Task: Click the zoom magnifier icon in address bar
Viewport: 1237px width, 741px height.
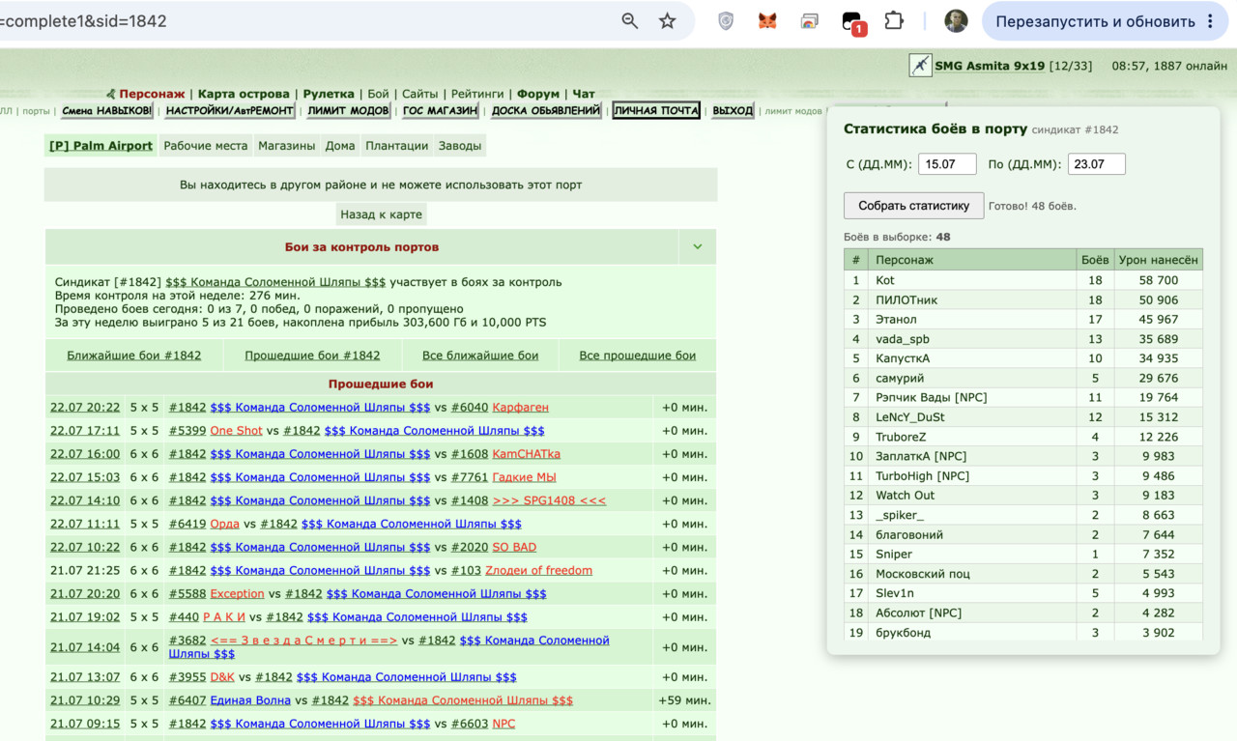Action: click(630, 21)
